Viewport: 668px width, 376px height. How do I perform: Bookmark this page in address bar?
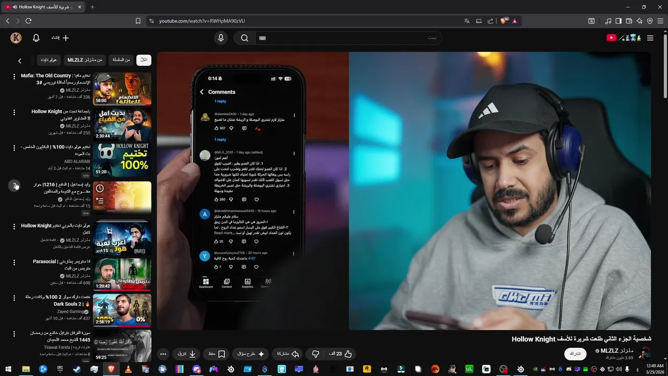(138, 21)
